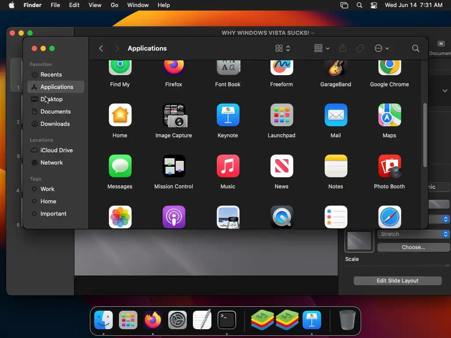451x338 pixels.
Task: Select the Notes app icon
Action: (336, 166)
